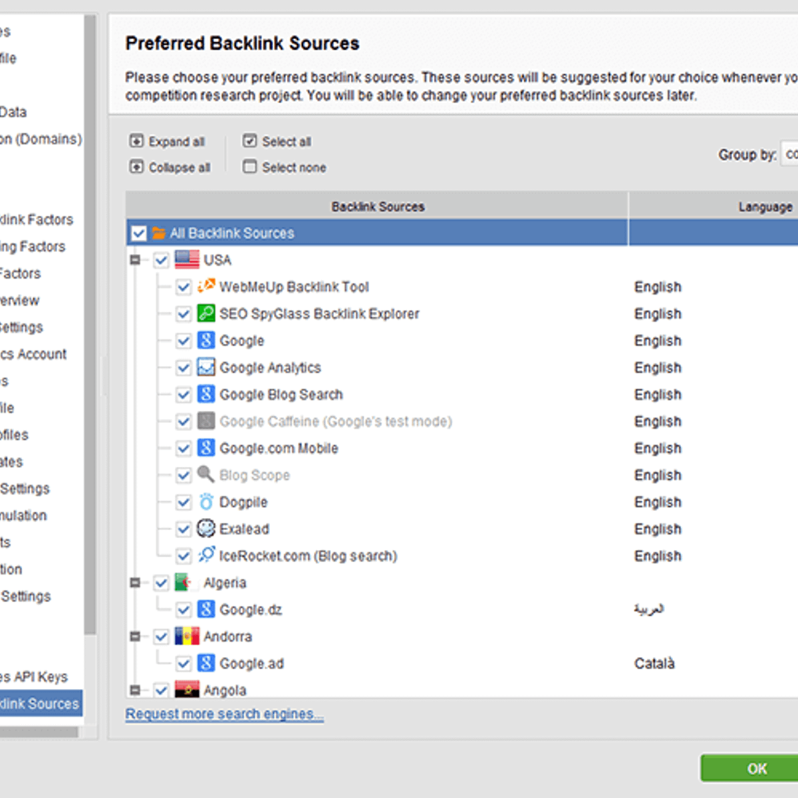798x798 pixels.
Task: Click the Algeria flag icon
Action: coord(187,583)
